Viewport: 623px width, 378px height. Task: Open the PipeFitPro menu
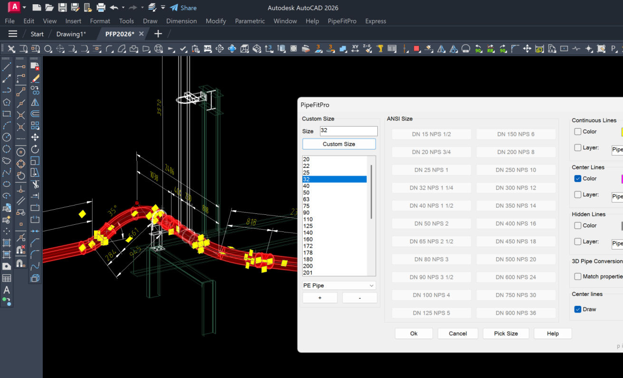point(342,21)
